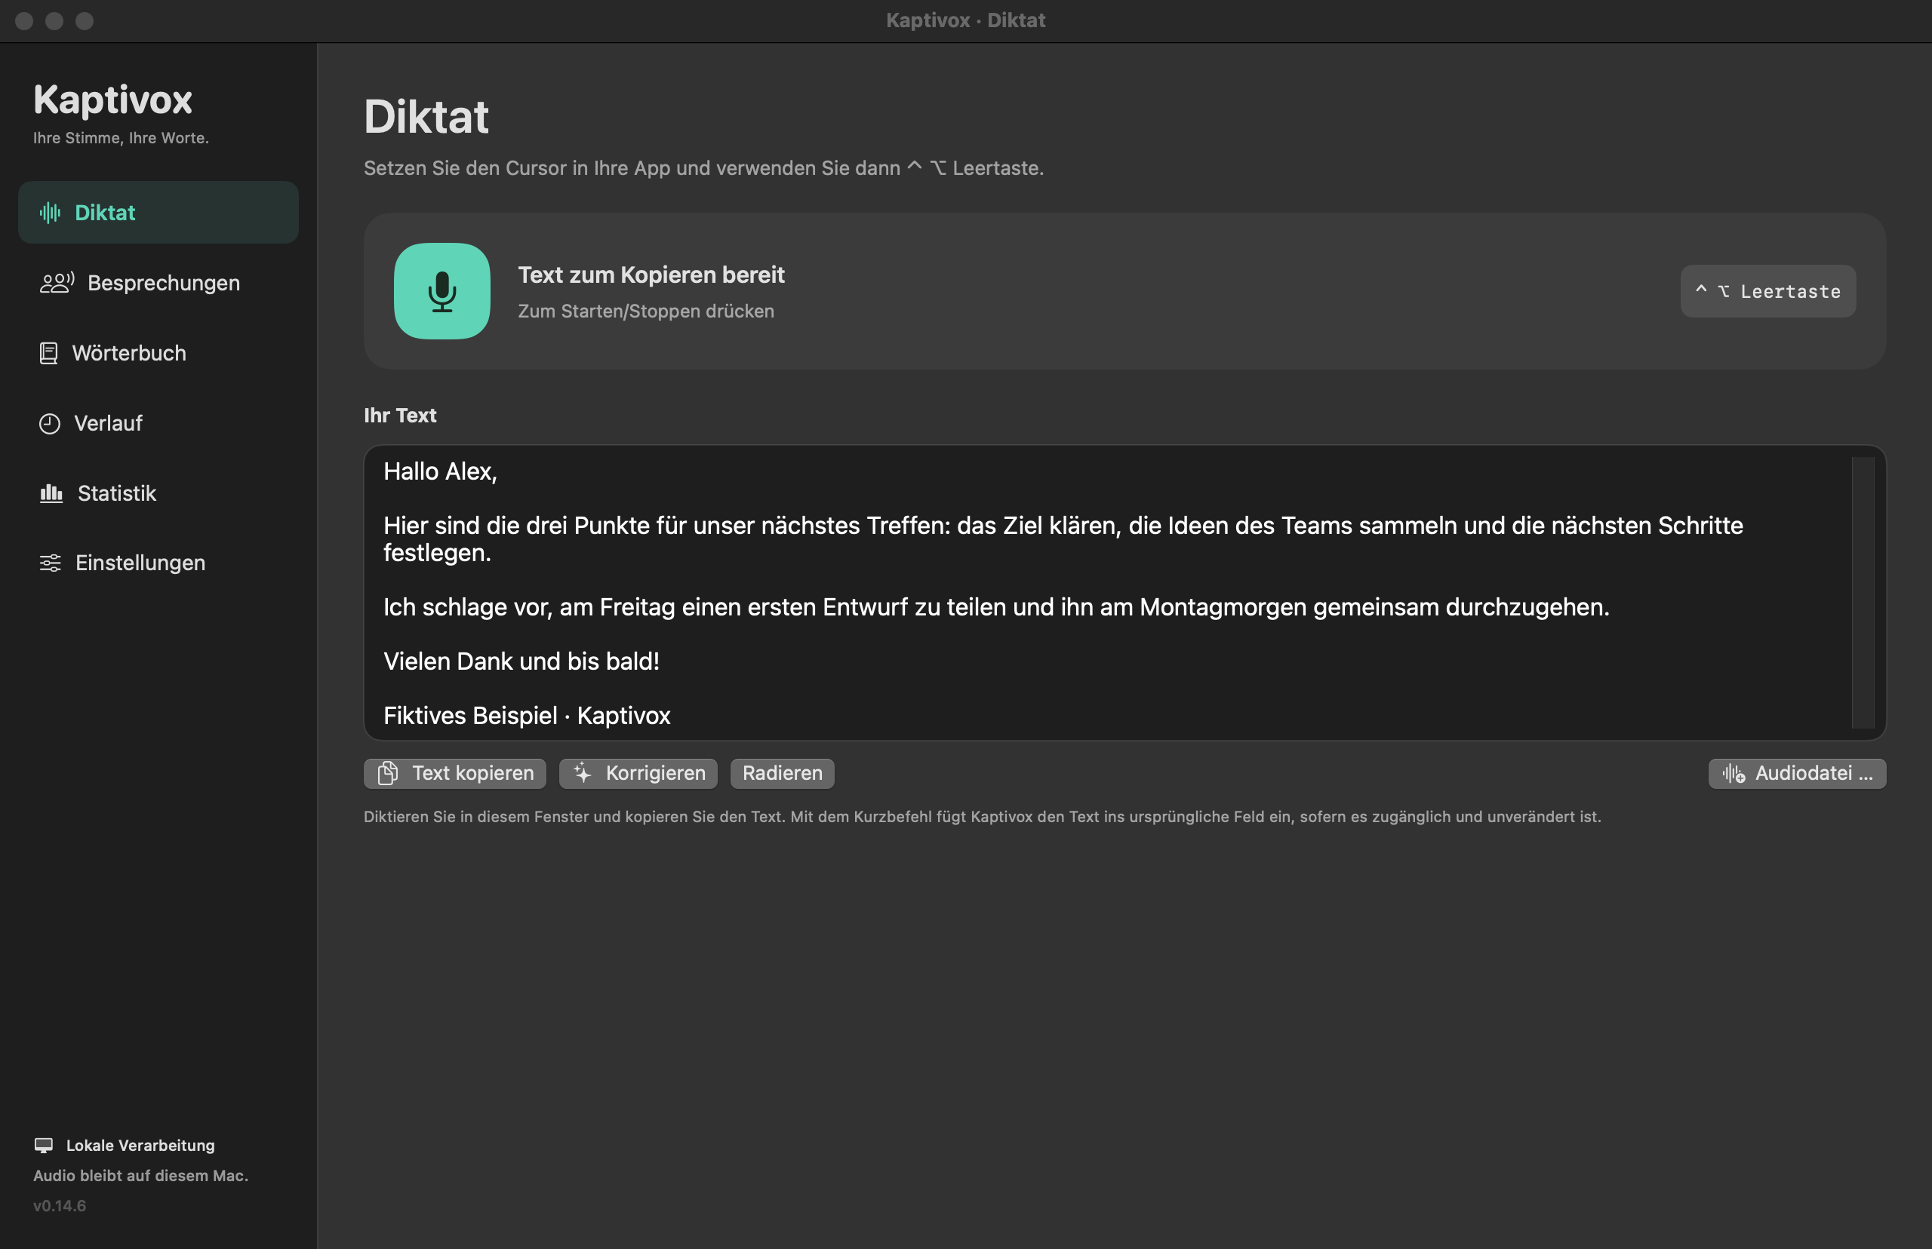The height and width of the screenshot is (1249, 1932).
Task: Show the Verlauf history
Action: coord(158,423)
